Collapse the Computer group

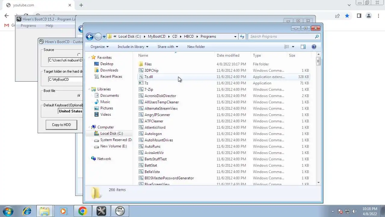point(89,127)
